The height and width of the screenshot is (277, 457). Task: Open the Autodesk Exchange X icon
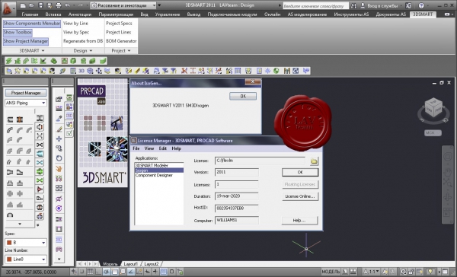pyautogui.click(x=408, y=5)
